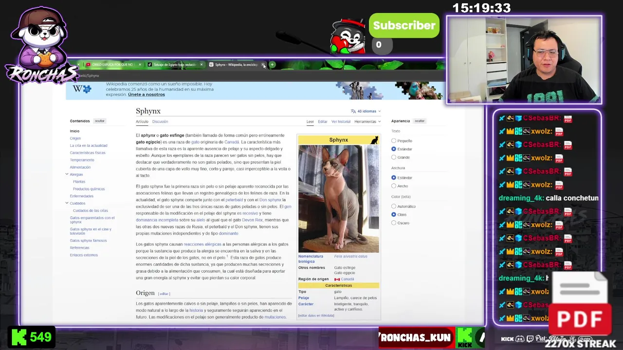Go to Referencias in contents
This screenshot has height=350, width=623.
[79, 248]
